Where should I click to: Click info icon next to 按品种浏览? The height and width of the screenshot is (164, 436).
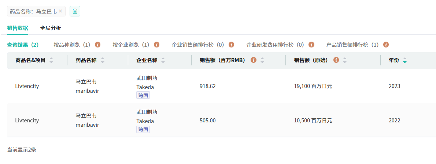coord(97,45)
